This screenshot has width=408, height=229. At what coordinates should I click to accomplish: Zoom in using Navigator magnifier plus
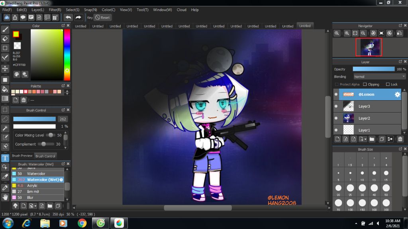tap(347, 33)
